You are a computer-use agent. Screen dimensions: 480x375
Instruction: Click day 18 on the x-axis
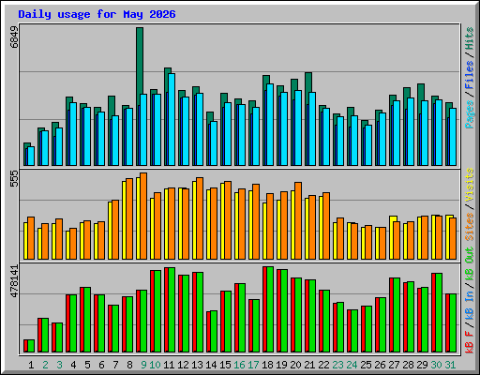point(267,365)
